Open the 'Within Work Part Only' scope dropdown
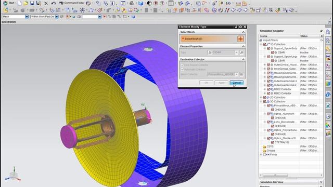This screenshot has height=187, width=333. pyautogui.click(x=57, y=17)
